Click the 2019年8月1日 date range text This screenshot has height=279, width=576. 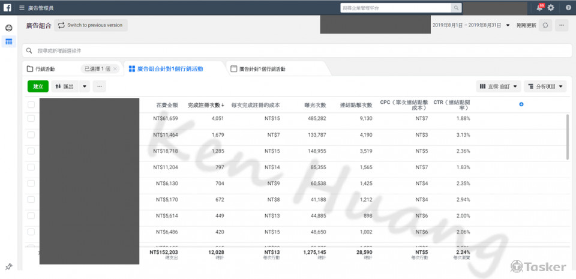[x=467, y=25]
